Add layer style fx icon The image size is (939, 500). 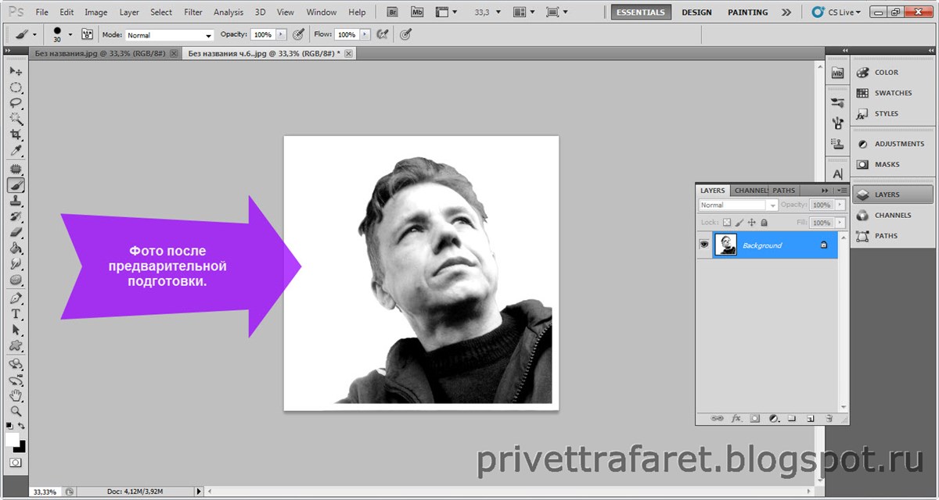(736, 418)
